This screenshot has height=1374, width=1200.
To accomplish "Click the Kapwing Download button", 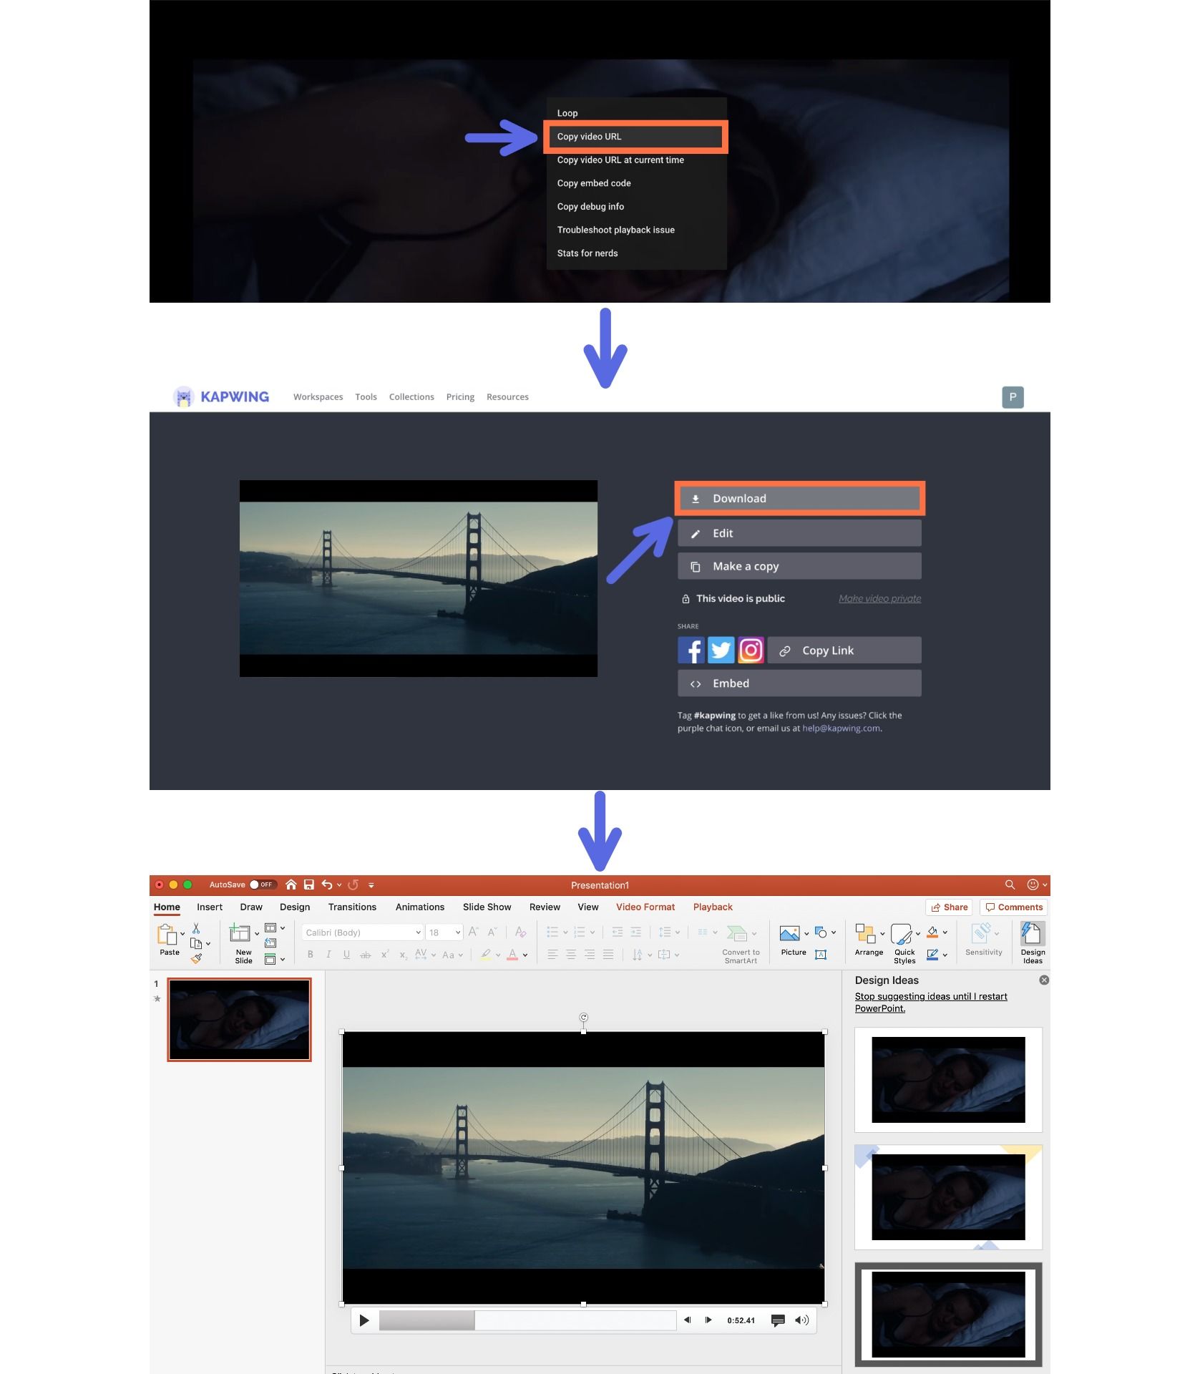I will point(799,499).
